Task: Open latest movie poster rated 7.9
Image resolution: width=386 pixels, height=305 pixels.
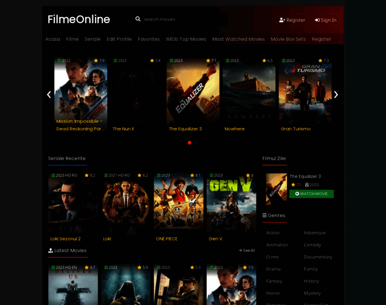Action: click(x=232, y=285)
